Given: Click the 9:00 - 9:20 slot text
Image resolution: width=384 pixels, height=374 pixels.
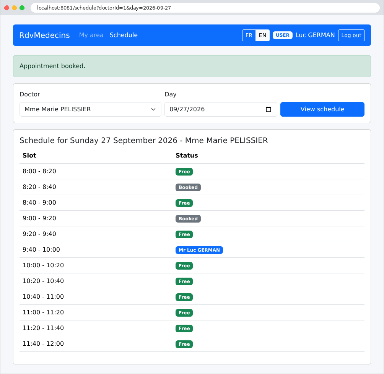Looking at the screenshot, I should click(x=39, y=218).
